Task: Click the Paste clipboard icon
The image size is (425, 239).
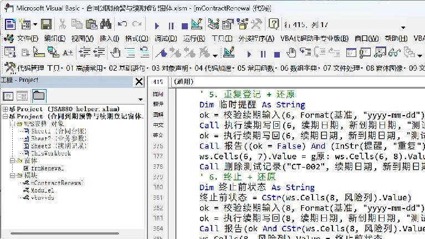Action: [x=91, y=24]
